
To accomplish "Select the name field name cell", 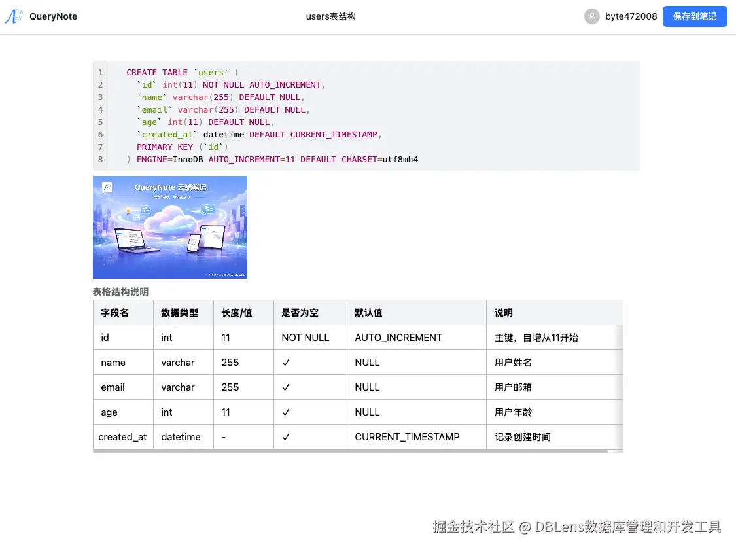I will (x=123, y=363).
